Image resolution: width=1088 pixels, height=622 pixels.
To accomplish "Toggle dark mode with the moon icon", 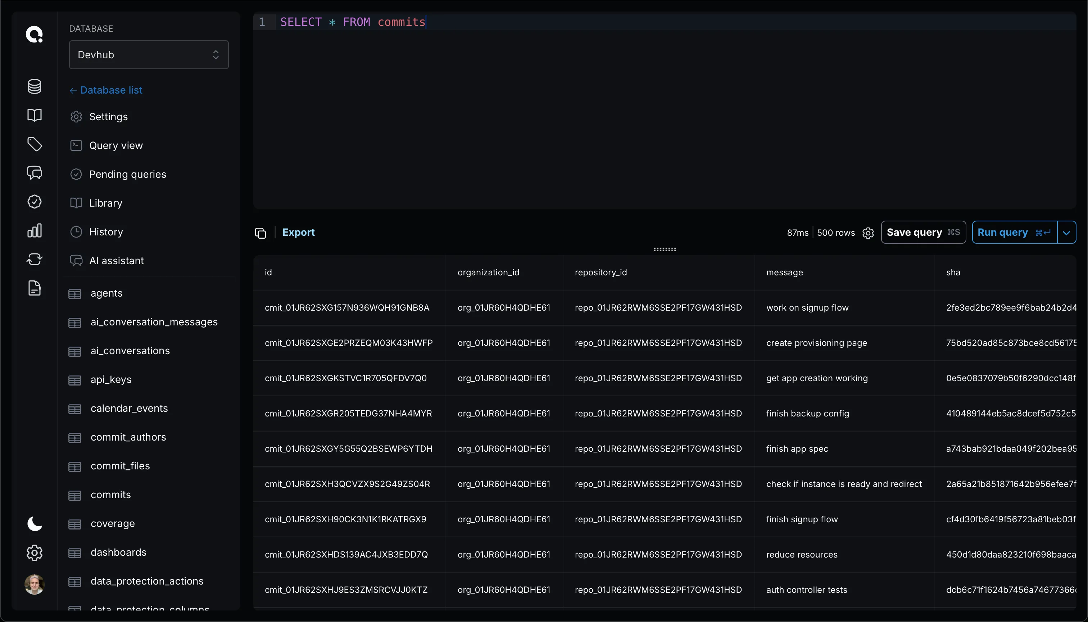I will tap(35, 523).
